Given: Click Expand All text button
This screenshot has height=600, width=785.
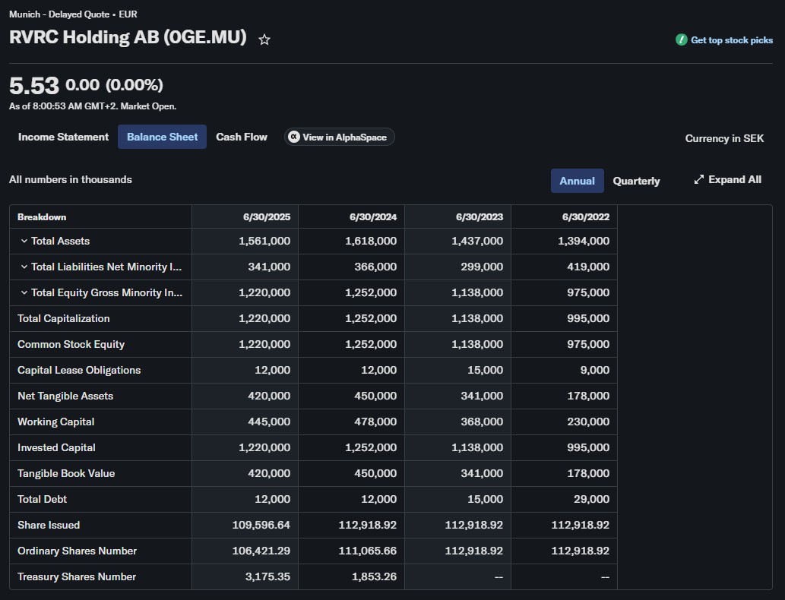Looking at the screenshot, I should (x=734, y=180).
